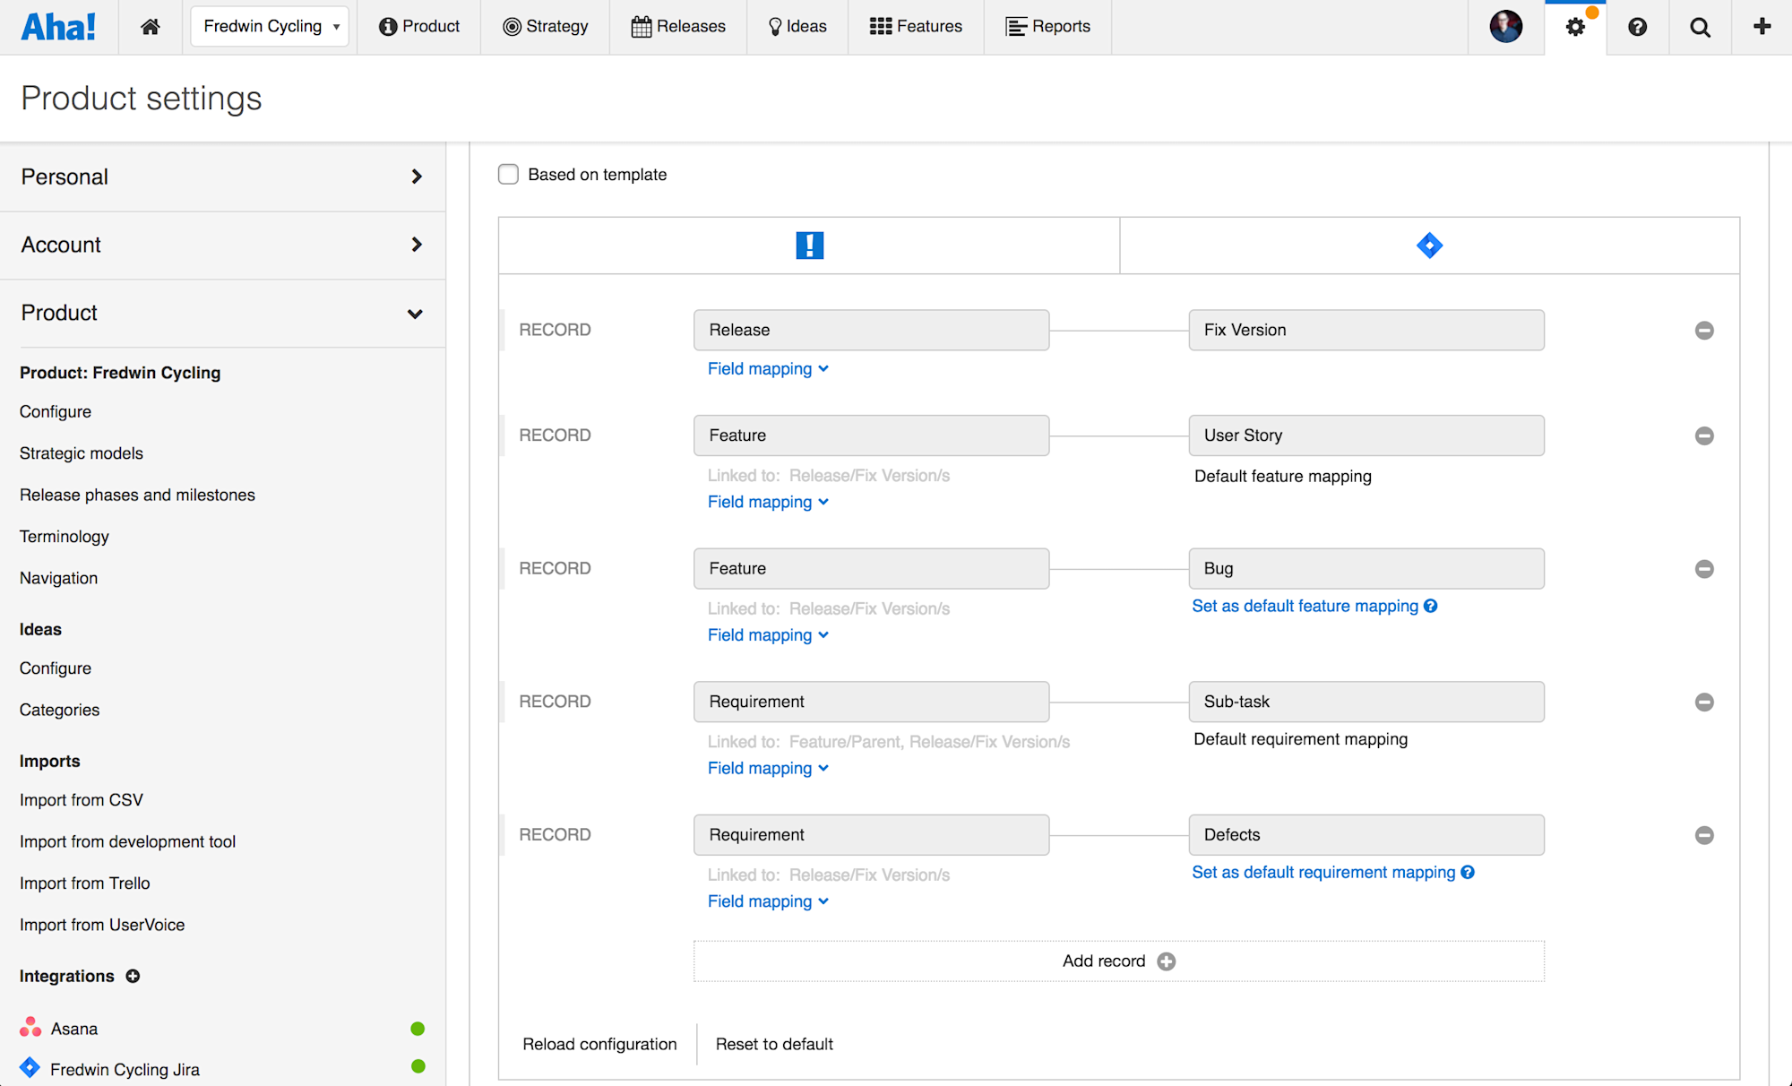1792x1086 pixels.
Task: Open the Releases menu
Action: point(678,27)
